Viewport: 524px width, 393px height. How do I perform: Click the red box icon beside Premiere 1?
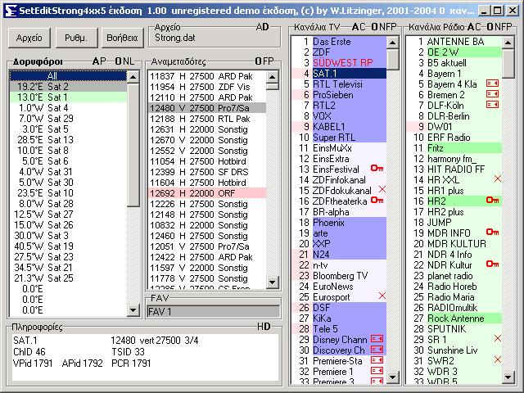(x=377, y=371)
